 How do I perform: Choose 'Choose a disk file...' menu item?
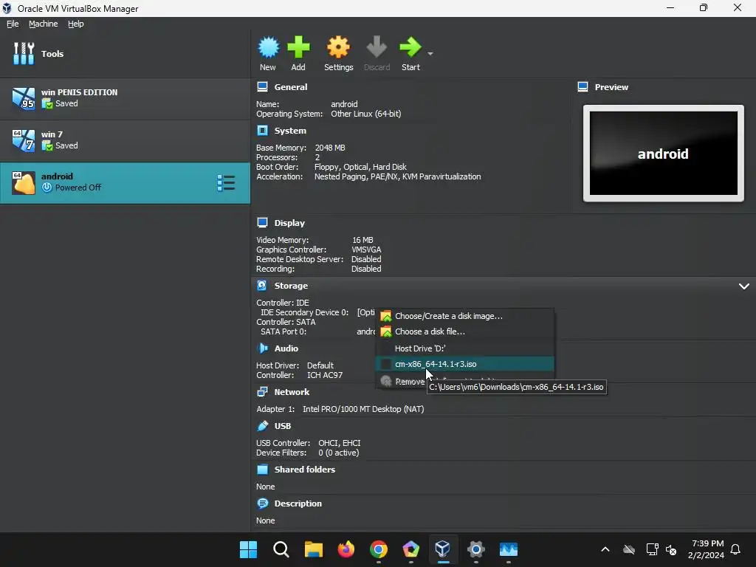coord(465,331)
